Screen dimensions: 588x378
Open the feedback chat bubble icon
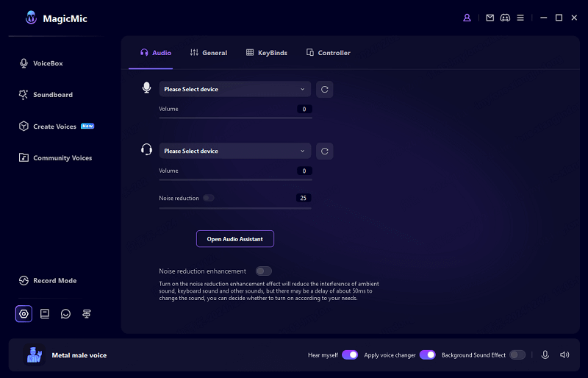(65, 314)
